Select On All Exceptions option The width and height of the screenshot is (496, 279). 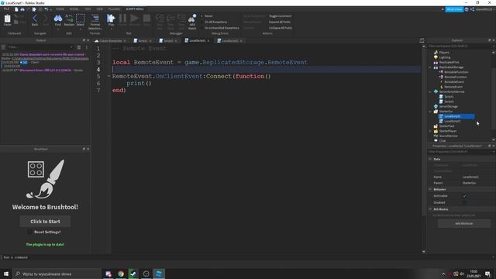(x=214, y=22)
